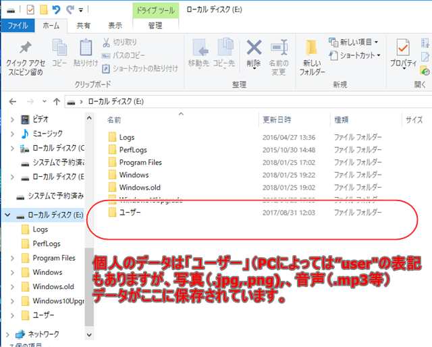Click Paste shortcut command
This screenshot has height=347, width=432.
140,68
